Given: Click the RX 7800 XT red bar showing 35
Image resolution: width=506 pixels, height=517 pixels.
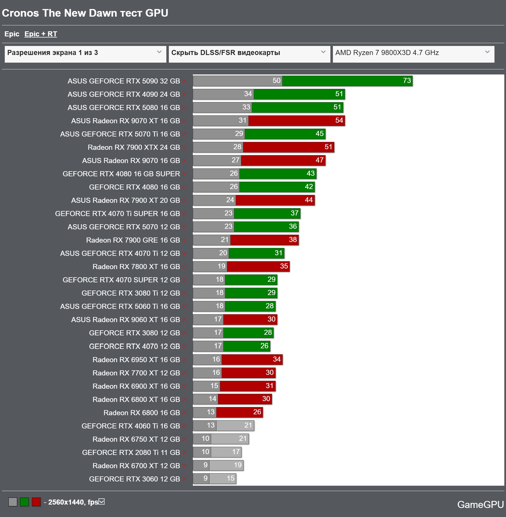Looking at the screenshot, I should 258,267.
